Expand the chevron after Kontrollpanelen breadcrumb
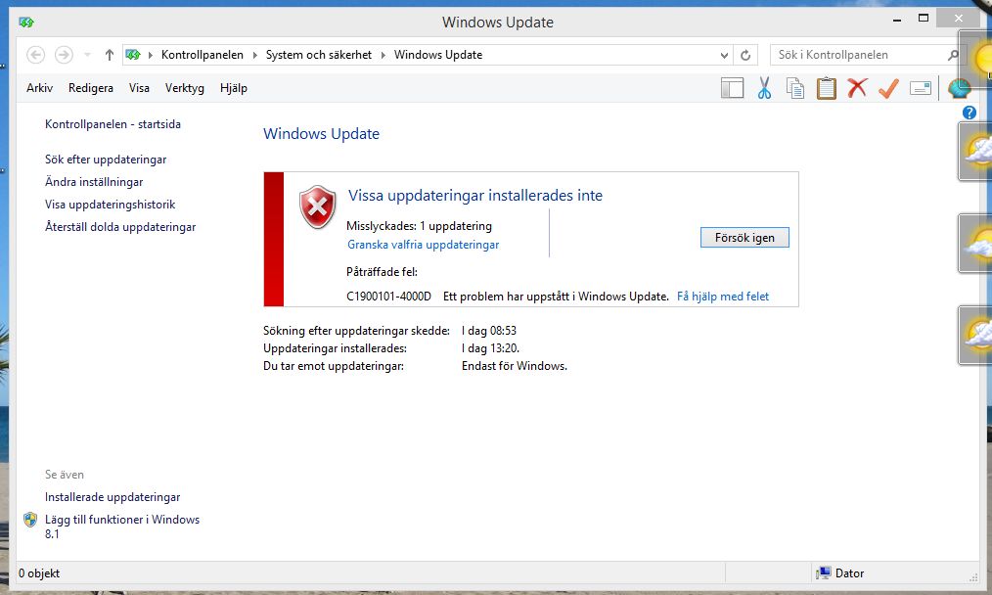 pyautogui.click(x=255, y=55)
